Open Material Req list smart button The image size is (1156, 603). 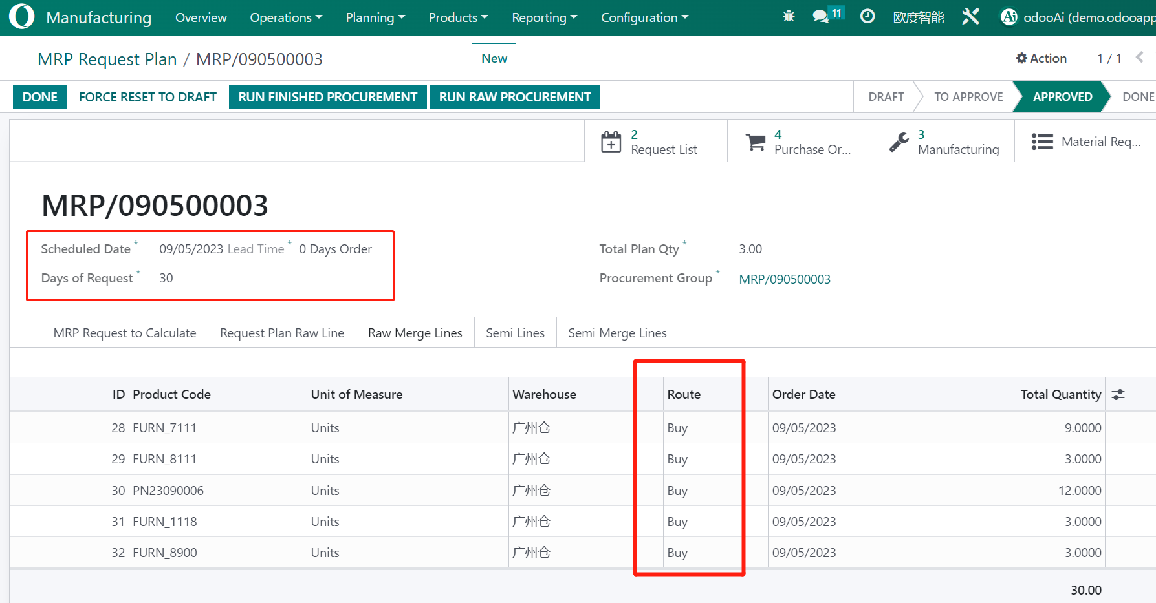pos(1086,142)
